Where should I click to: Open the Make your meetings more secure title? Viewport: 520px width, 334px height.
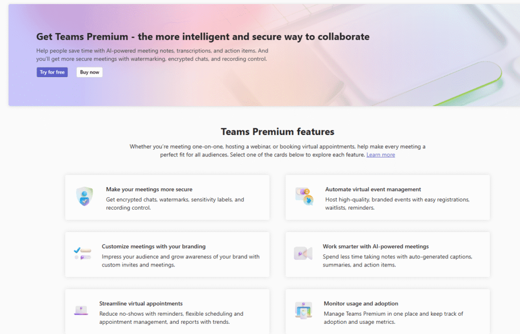(x=149, y=189)
